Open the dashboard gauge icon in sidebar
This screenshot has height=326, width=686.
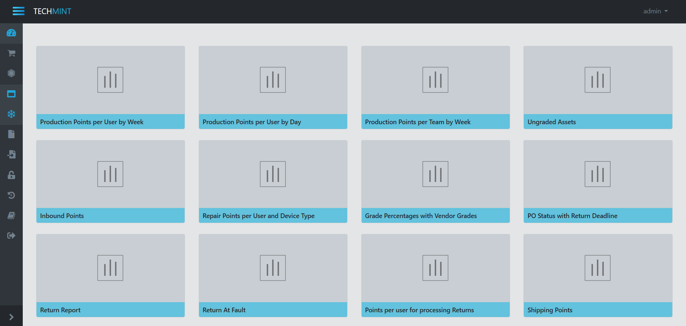tap(11, 33)
